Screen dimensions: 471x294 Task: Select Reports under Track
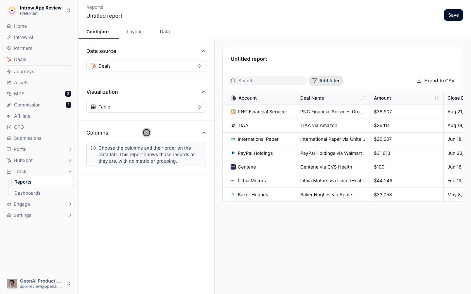(43, 182)
